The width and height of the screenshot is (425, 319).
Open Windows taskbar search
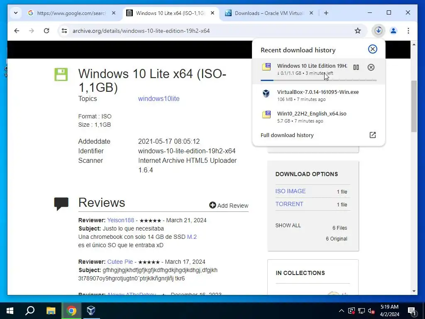point(30,311)
